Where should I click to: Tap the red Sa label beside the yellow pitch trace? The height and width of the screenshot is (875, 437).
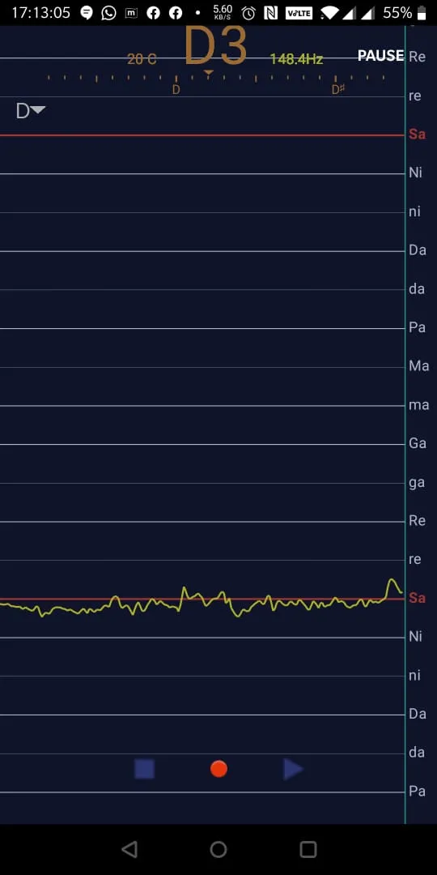pos(417,598)
